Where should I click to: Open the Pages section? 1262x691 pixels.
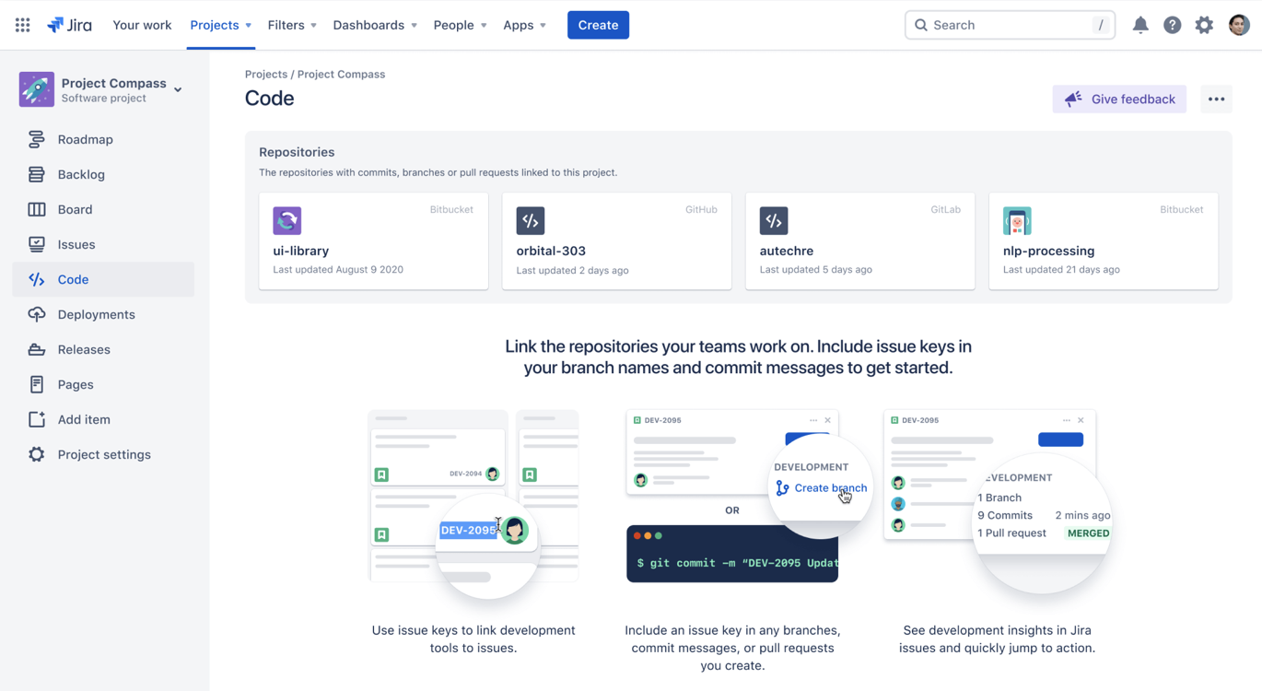pos(34,384)
